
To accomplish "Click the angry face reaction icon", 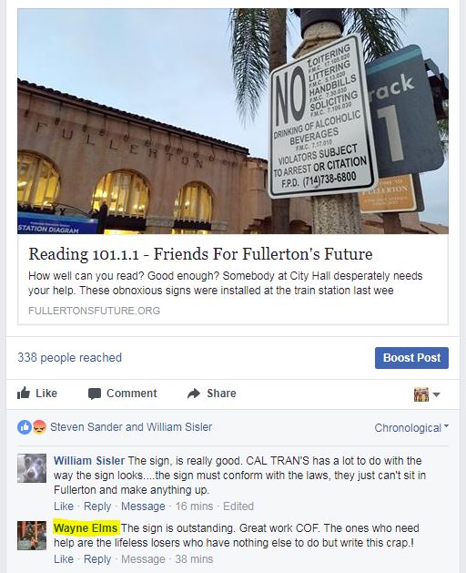I will pyautogui.click(x=39, y=427).
